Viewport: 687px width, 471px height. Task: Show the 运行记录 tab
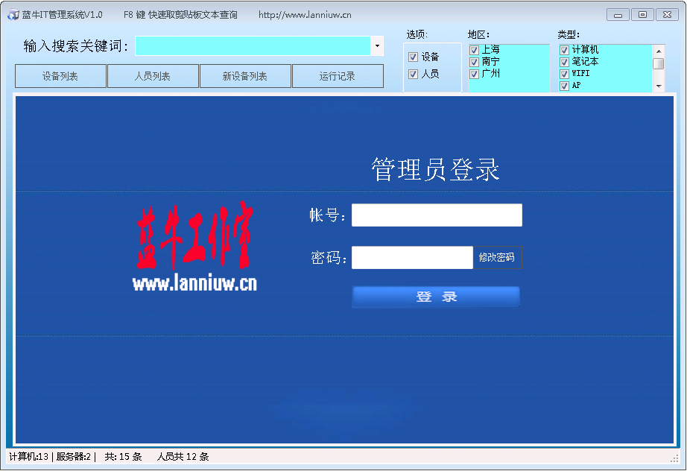[x=338, y=76]
